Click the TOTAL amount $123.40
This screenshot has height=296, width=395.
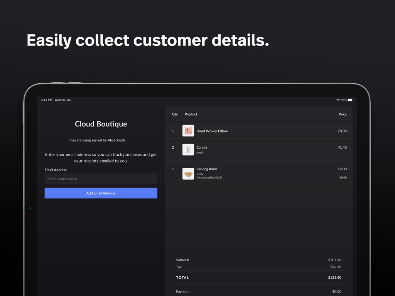334,277
